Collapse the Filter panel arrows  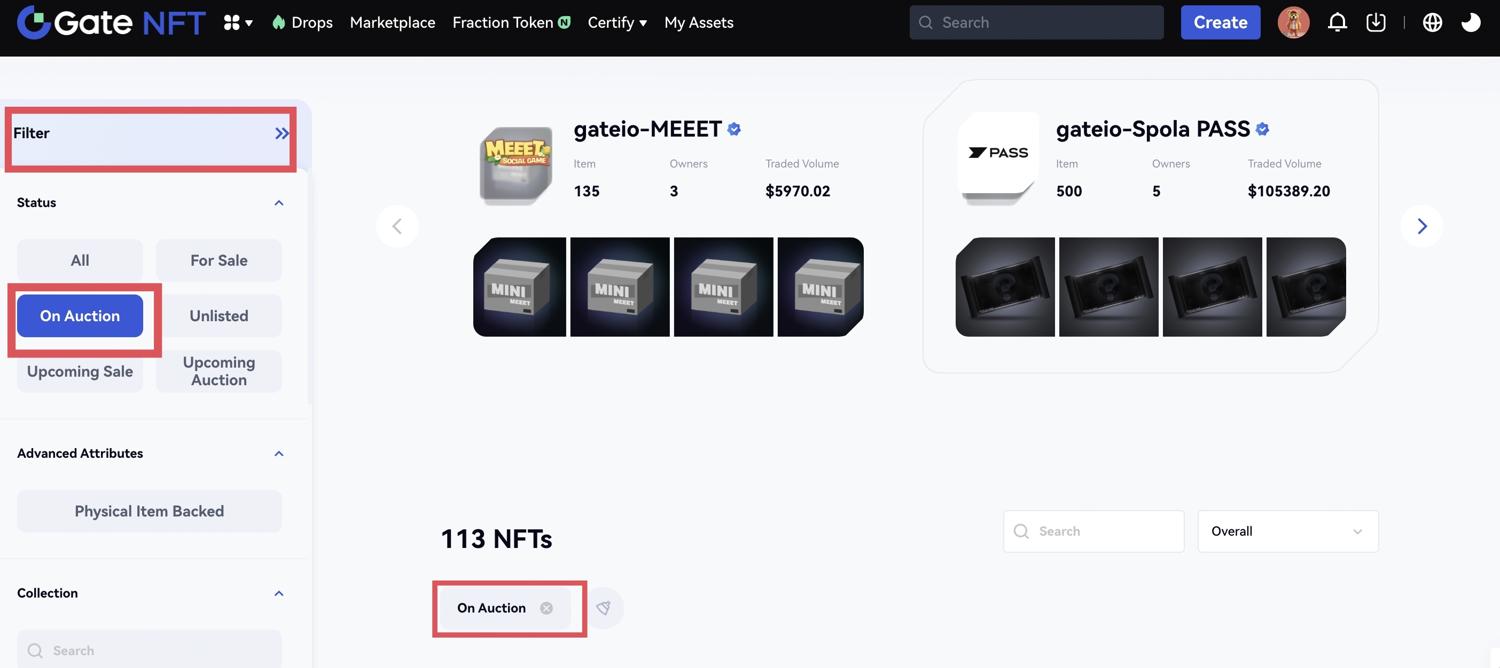(x=282, y=134)
